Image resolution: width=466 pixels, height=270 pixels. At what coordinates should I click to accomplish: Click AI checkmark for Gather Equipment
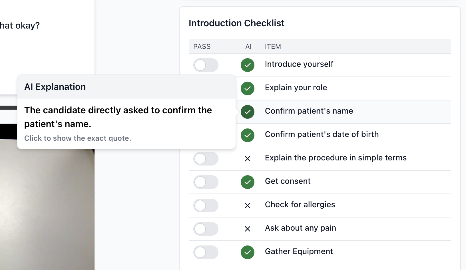coord(248,252)
